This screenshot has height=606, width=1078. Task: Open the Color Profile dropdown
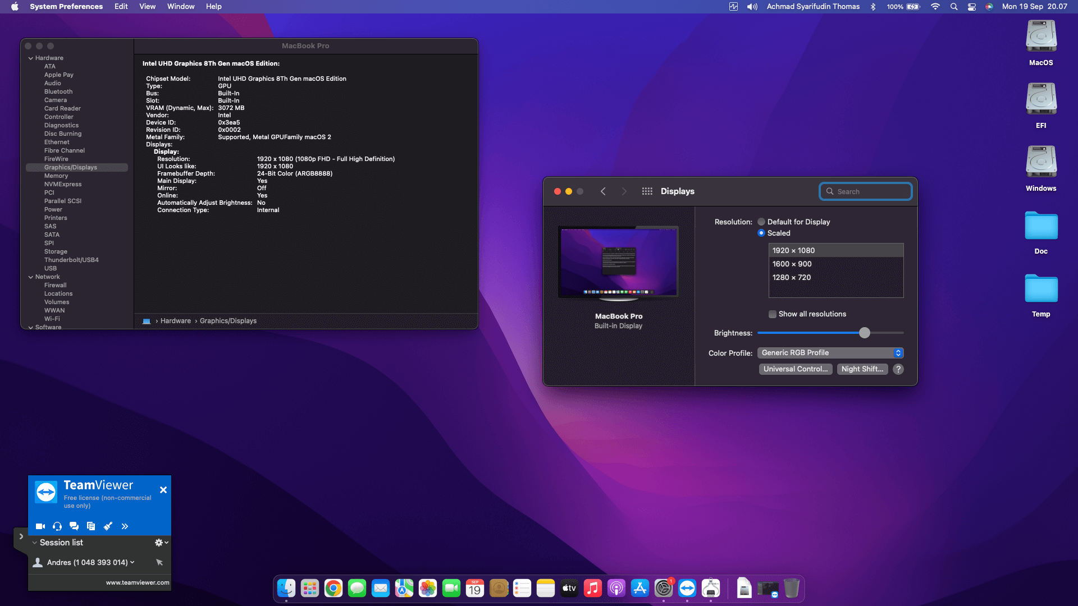coord(830,353)
